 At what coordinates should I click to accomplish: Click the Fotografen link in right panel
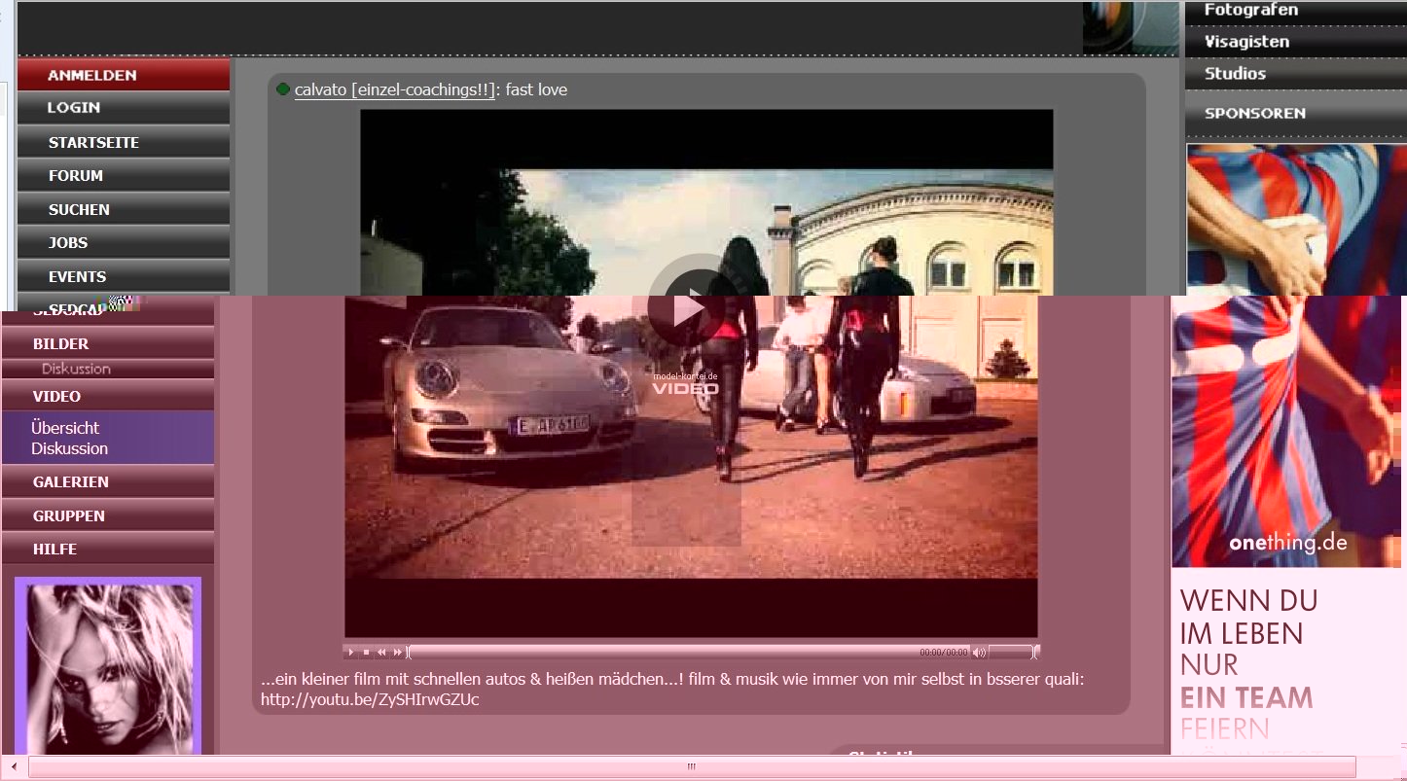pos(1251,10)
